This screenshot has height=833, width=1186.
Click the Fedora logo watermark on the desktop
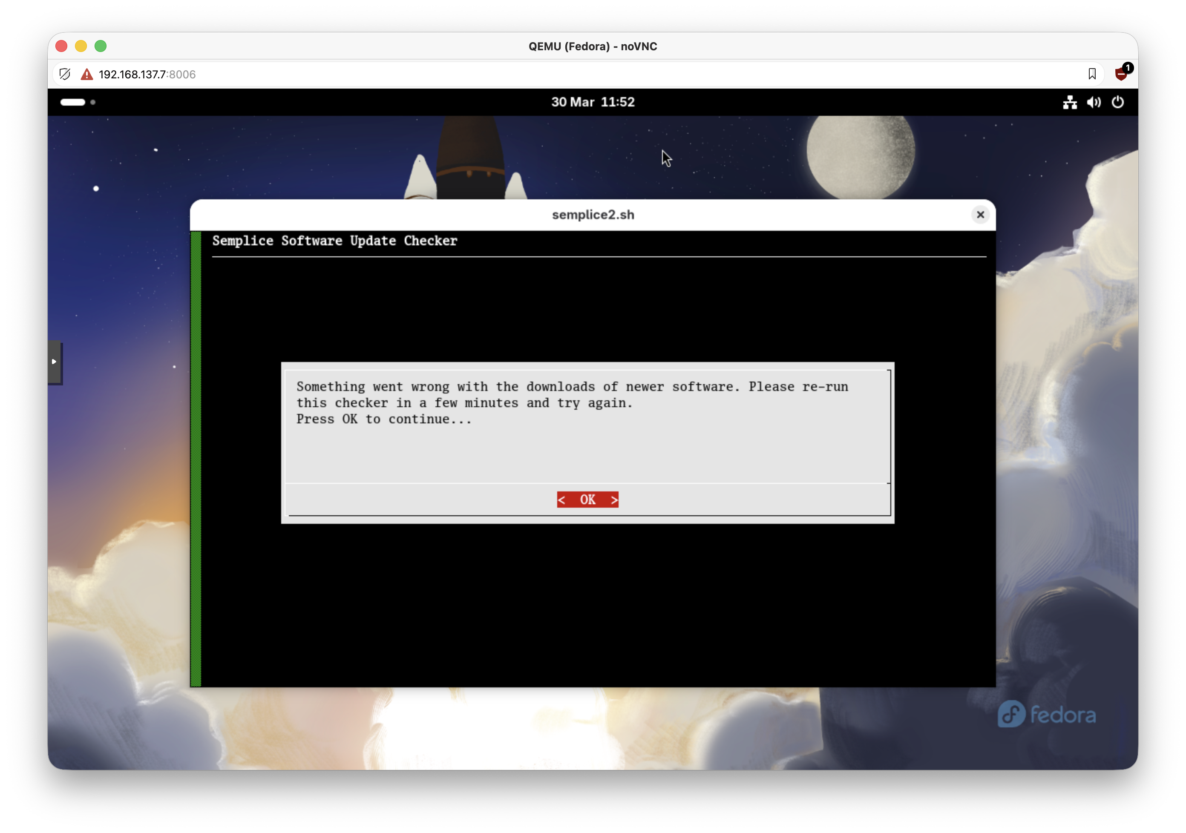pos(1047,714)
